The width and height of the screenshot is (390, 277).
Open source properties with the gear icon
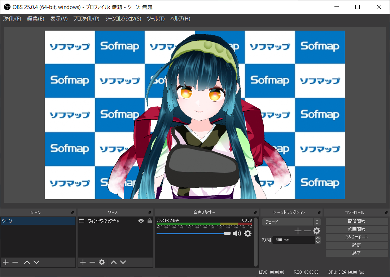101,262
